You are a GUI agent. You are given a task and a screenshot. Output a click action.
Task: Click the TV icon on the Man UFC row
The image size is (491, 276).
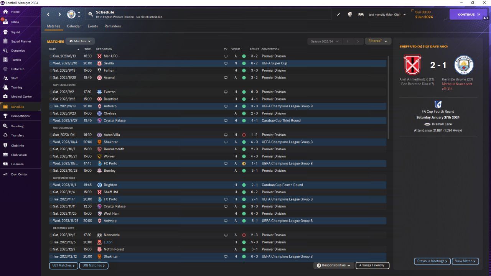(226, 56)
